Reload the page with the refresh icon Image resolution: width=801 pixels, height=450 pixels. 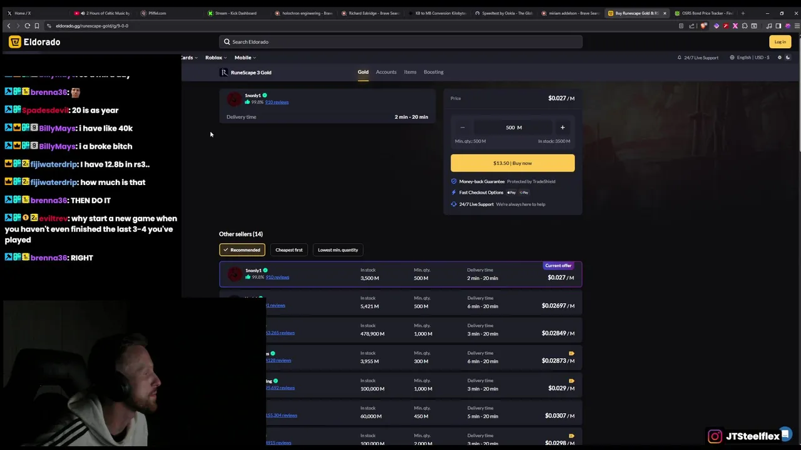coord(27,26)
